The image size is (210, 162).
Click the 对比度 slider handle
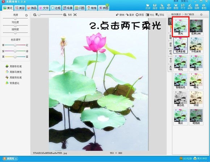[x=15, y=25]
